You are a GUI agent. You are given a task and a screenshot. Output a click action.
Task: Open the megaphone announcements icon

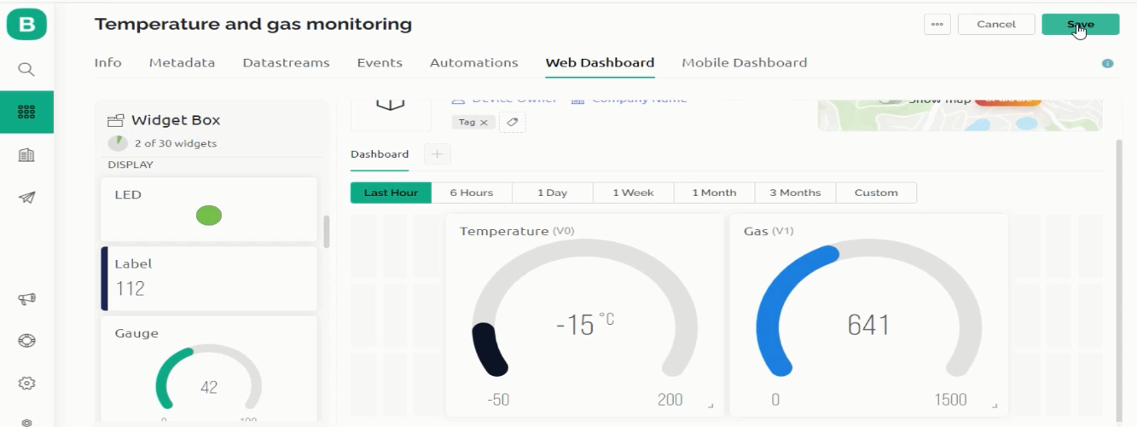(x=26, y=299)
